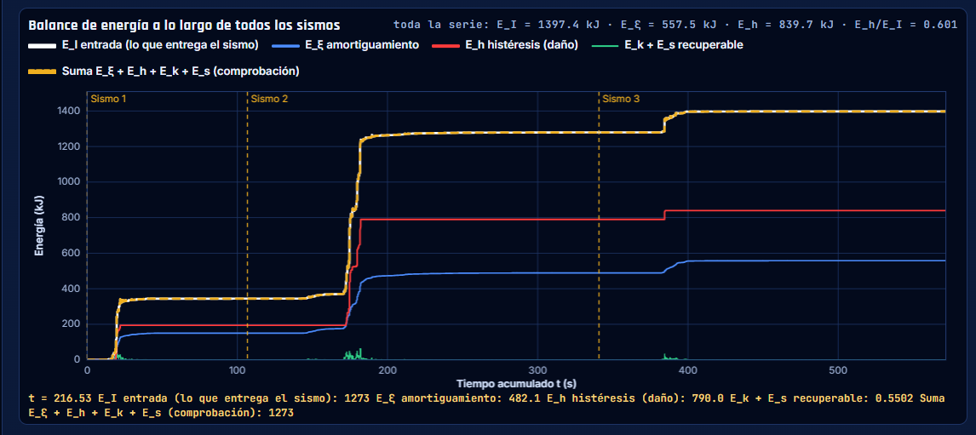Click the 500 x-axis tick label
976x435 pixels.
(837, 369)
